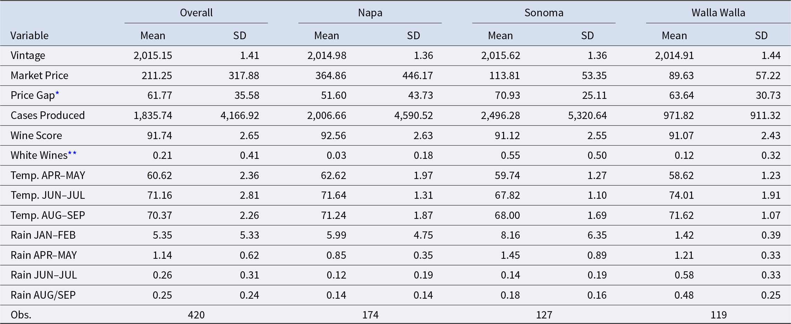Viewport: 791px width, 324px height.
Task: Click the Obs. value 119 under Walla Walla
Action: click(x=718, y=315)
